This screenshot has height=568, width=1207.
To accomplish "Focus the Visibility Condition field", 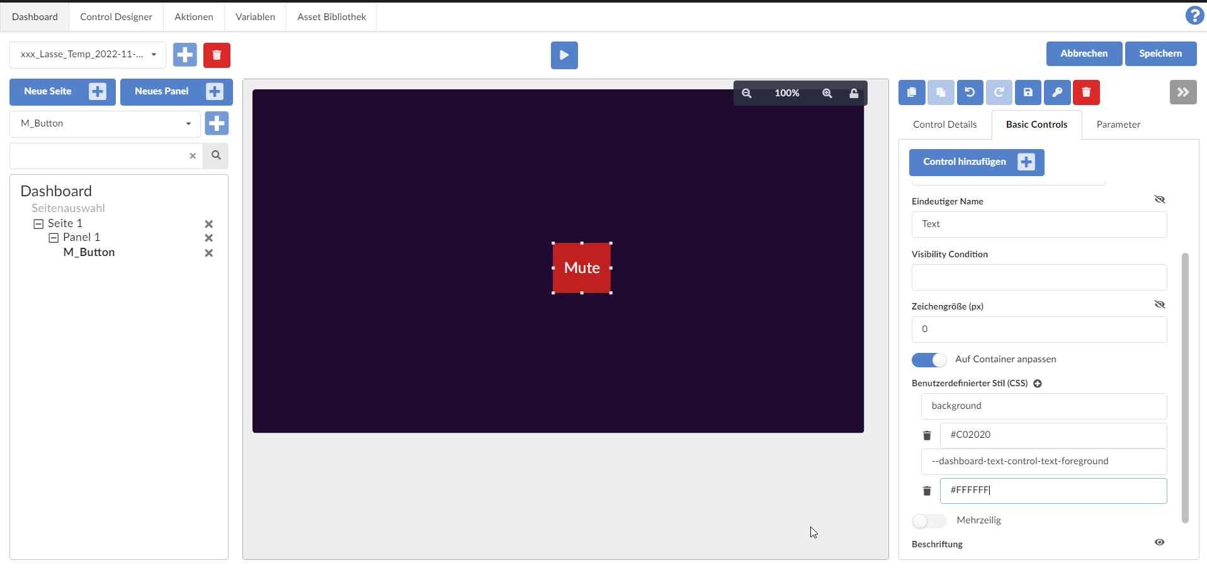I will tap(1039, 277).
